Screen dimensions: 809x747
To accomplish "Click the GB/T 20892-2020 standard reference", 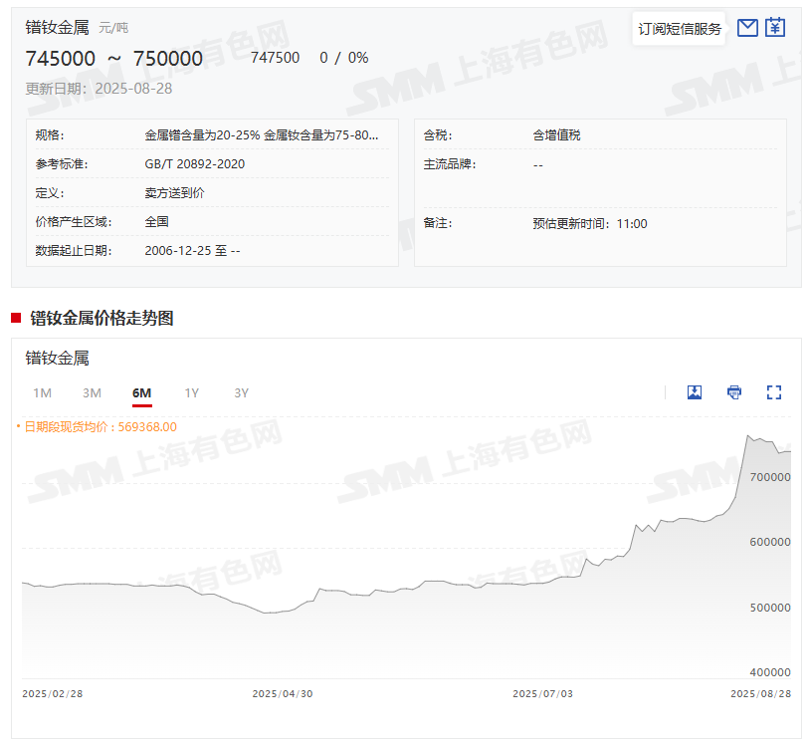I will [x=195, y=164].
